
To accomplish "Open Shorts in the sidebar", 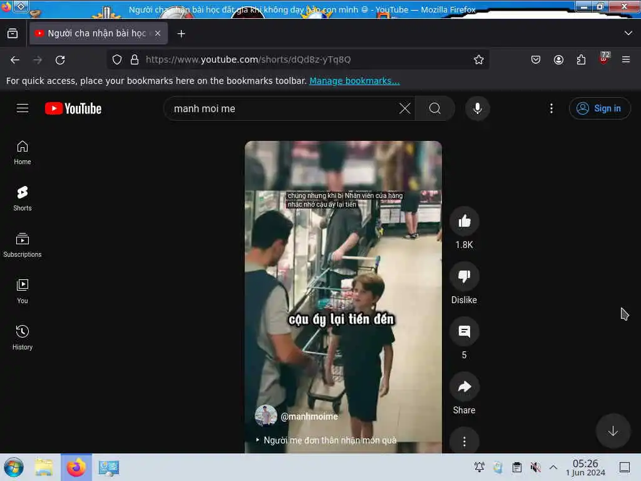I will (23, 199).
